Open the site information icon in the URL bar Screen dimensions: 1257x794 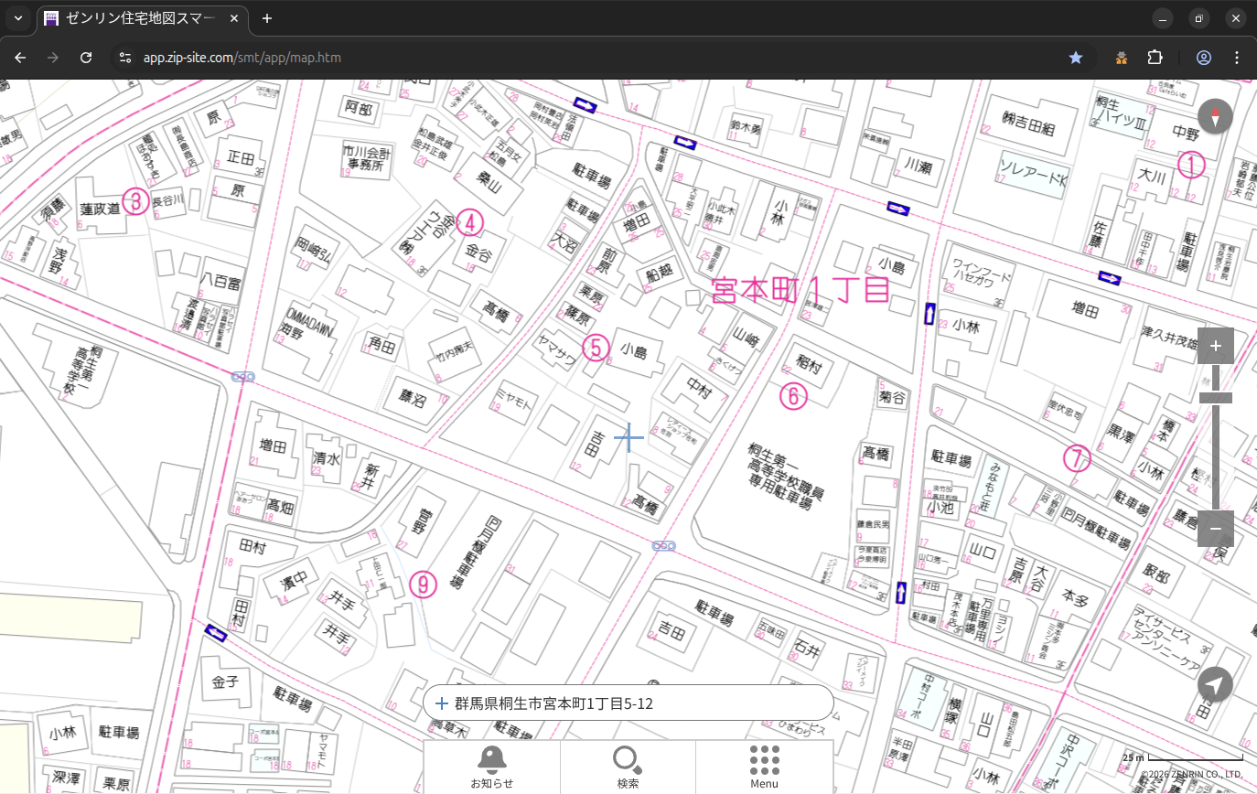tap(125, 58)
